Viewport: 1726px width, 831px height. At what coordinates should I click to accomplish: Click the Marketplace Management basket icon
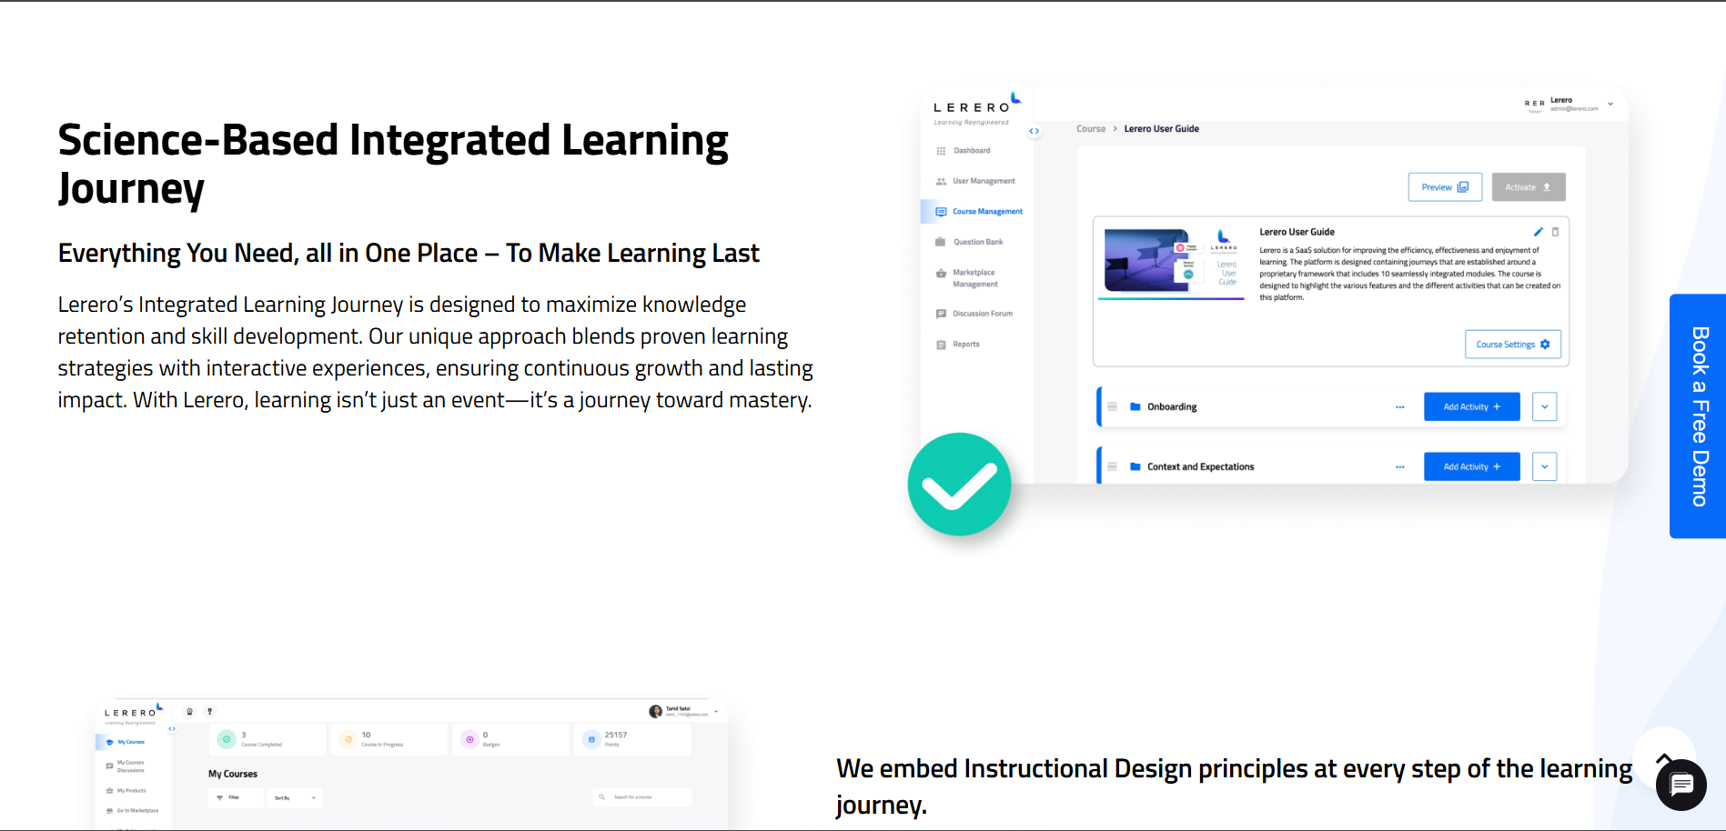(941, 273)
